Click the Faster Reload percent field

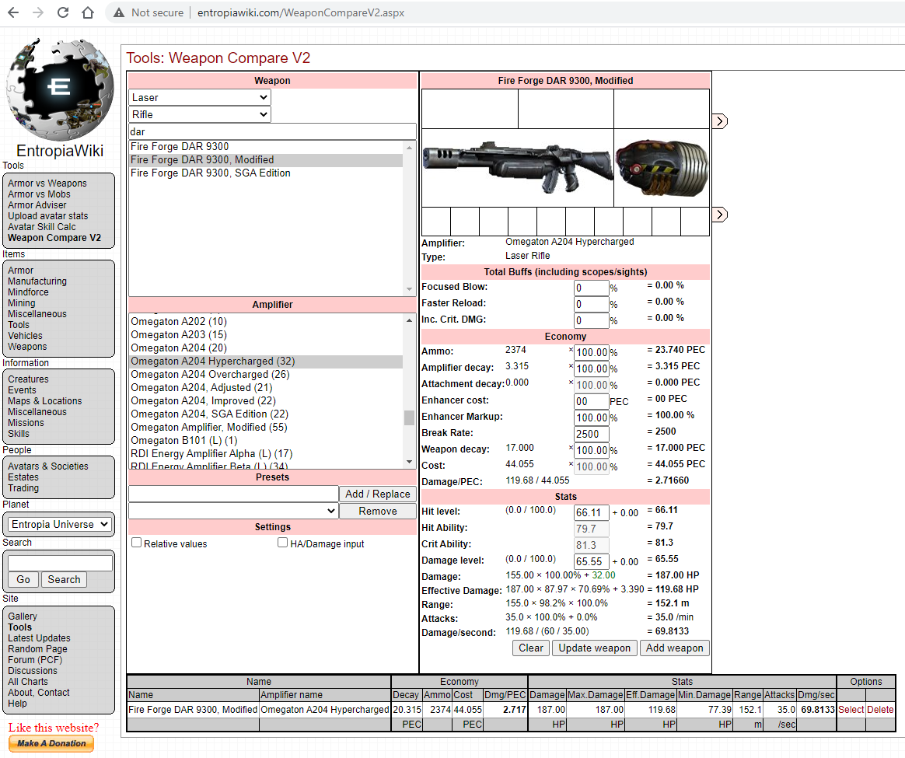[592, 304]
